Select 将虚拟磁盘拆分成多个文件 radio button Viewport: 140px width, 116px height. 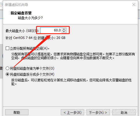point(7,74)
